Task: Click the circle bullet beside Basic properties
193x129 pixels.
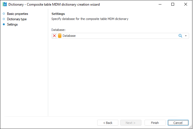Action: [x=4, y=14]
